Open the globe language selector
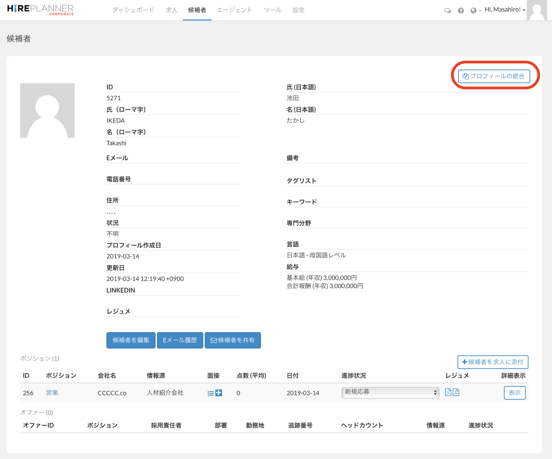 click(475, 11)
